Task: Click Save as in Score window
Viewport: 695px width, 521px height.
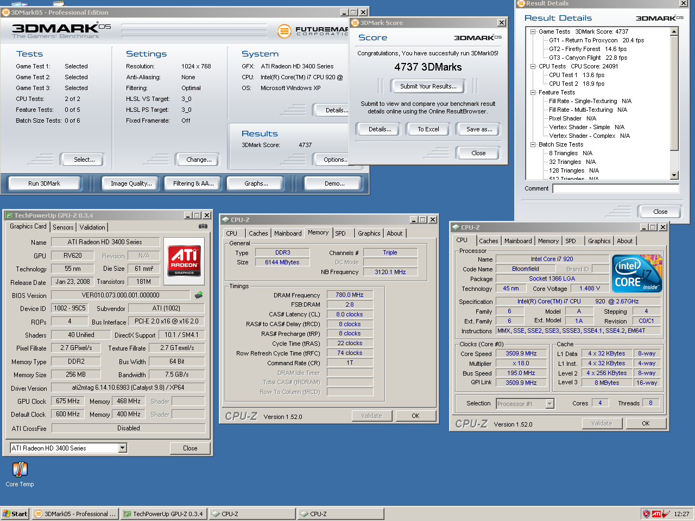Action: (479, 129)
